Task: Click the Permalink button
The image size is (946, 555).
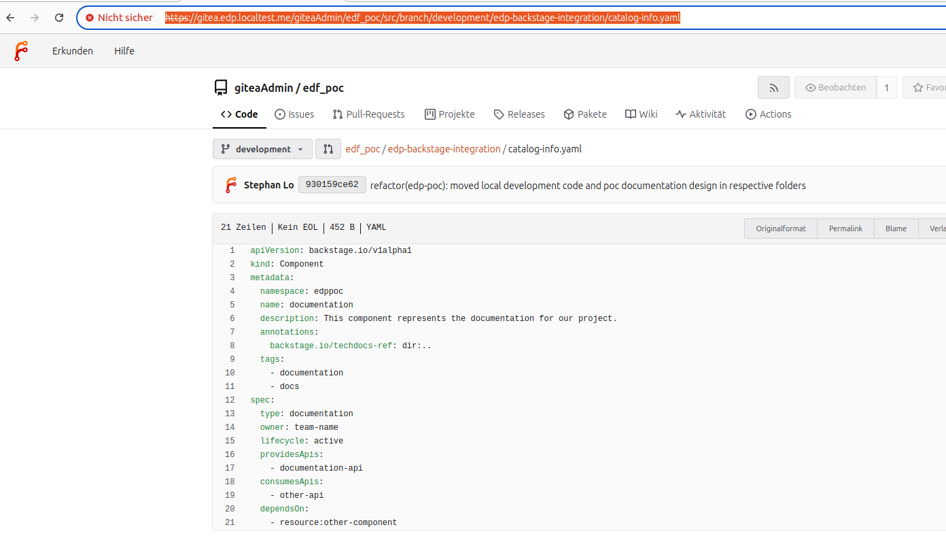Action: click(845, 229)
